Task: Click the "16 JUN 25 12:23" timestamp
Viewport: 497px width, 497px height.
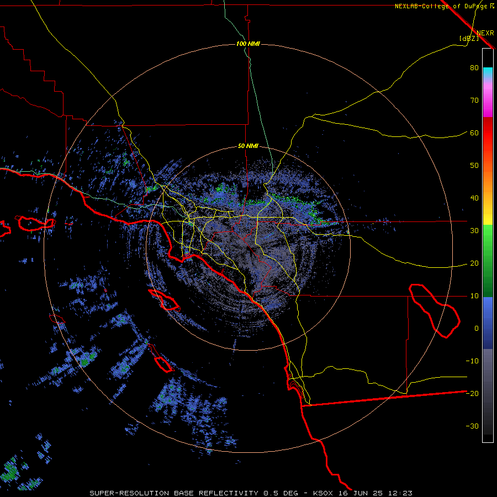Action: (376, 493)
